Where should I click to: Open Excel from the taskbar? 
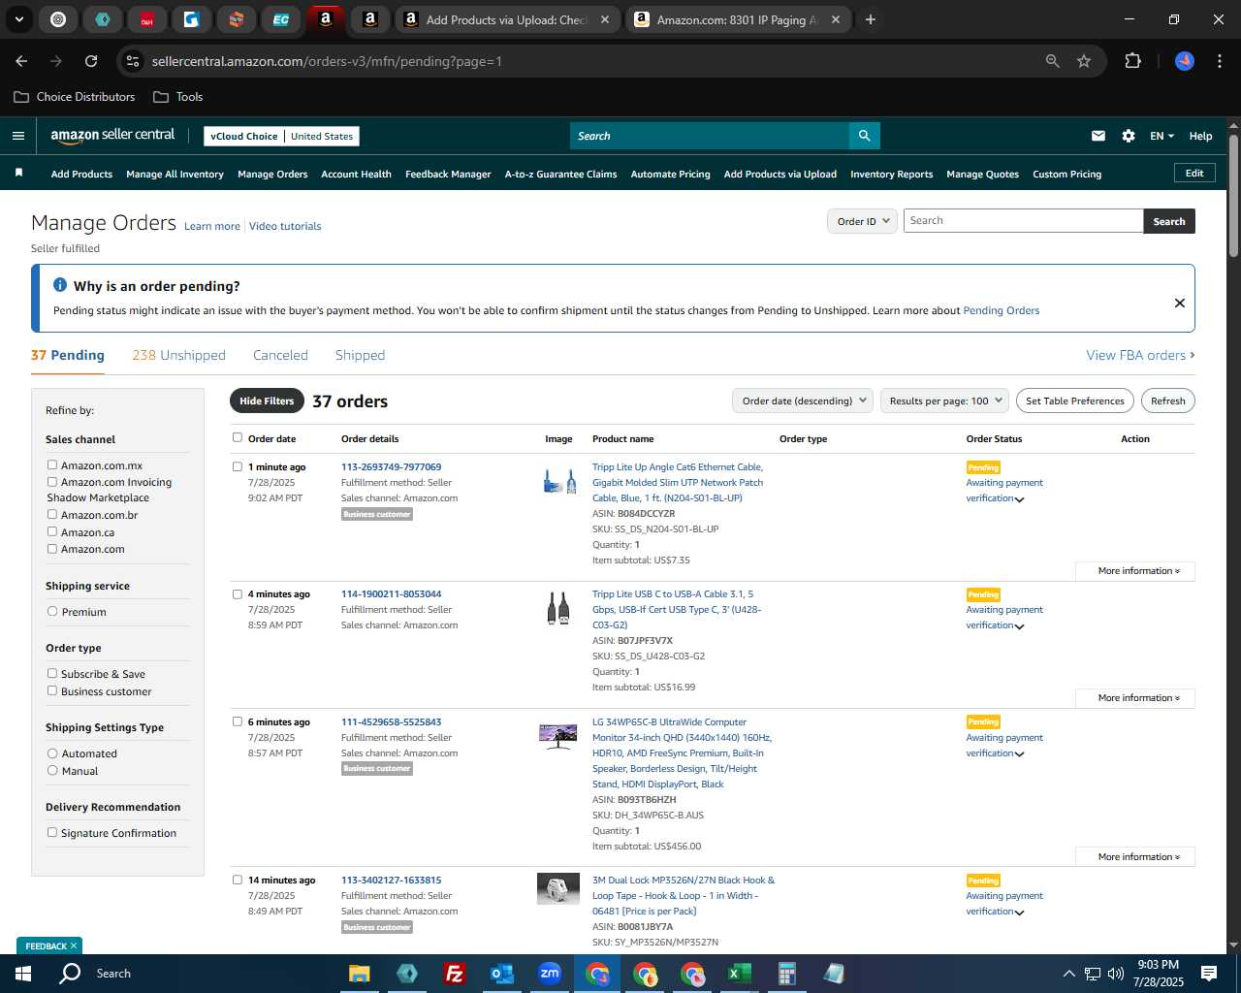click(x=739, y=974)
